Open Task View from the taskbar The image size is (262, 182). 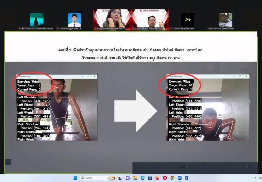(120, 178)
